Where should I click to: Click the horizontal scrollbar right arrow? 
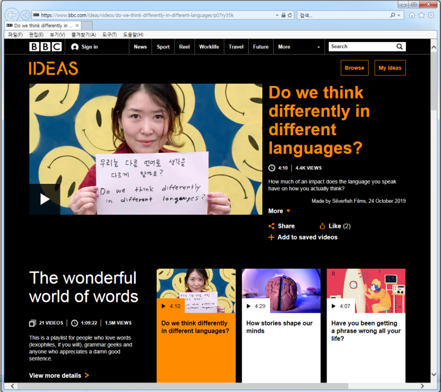pos(422,386)
